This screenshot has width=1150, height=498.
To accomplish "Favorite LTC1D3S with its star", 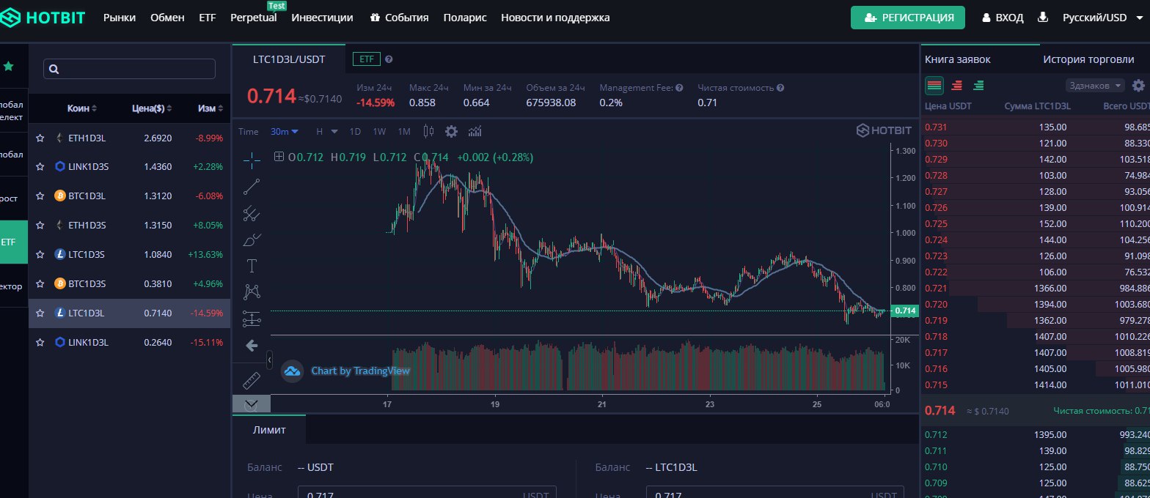I will 40,255.
